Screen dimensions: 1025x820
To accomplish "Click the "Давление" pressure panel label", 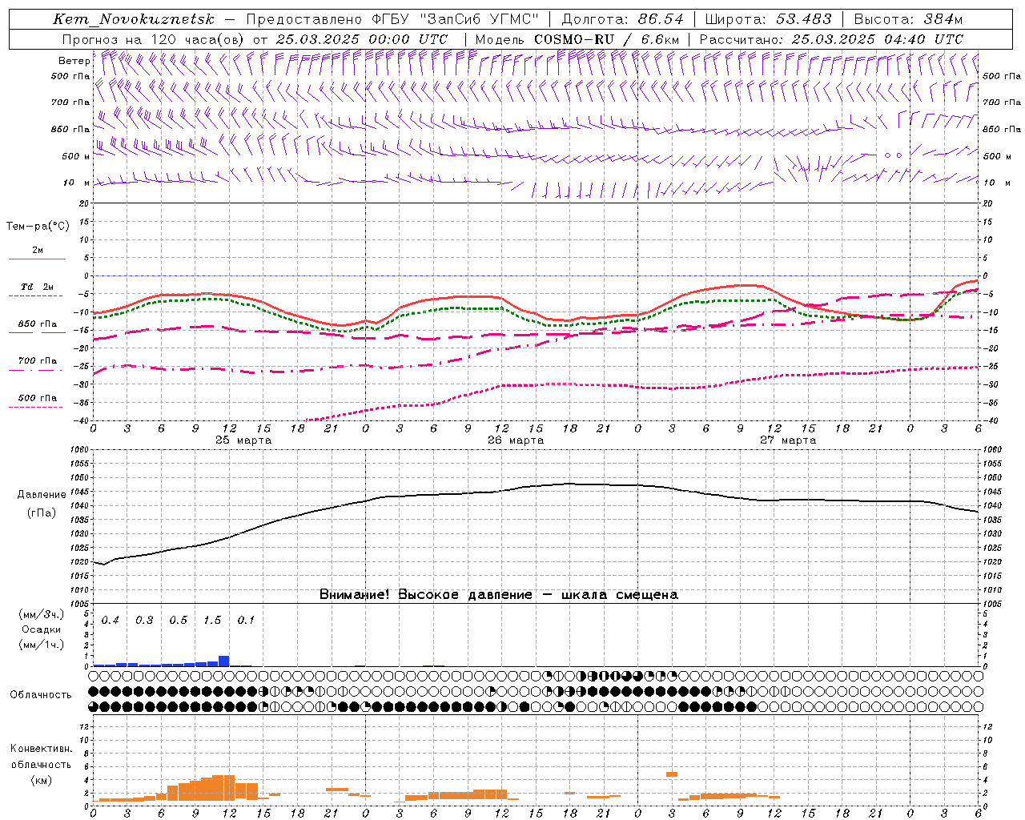I will (42, 495).
